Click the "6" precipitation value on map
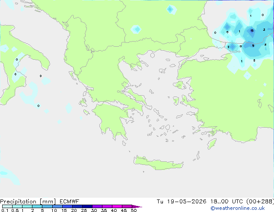Viewport: 274px width, 212px height. tap(253, 46)
